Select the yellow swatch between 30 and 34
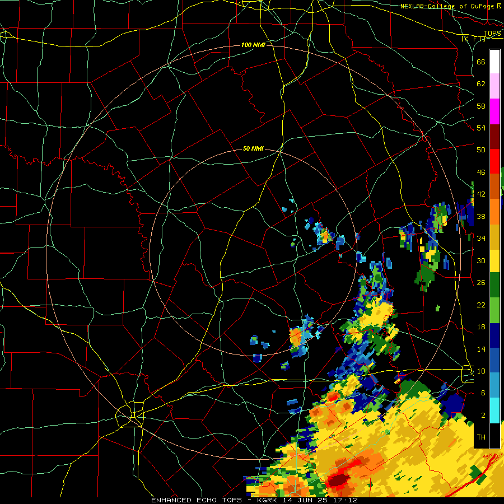504x504 pixels. [494, 261]
